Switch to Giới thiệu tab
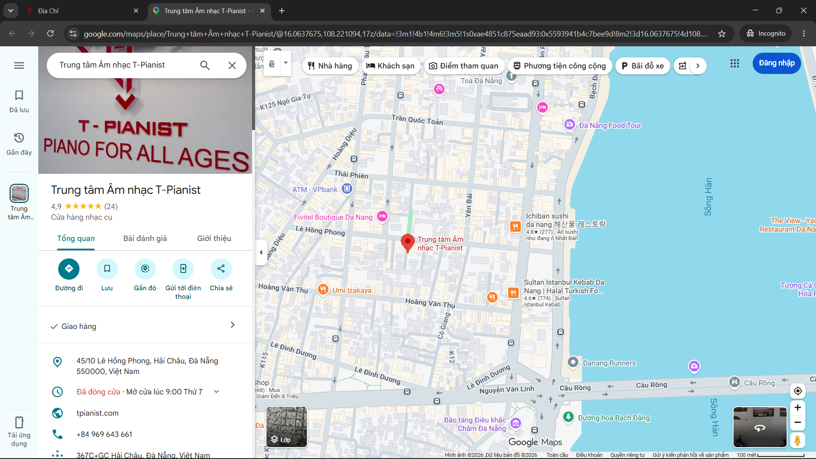The image size is (816, 459). click(x=214, y=238)
